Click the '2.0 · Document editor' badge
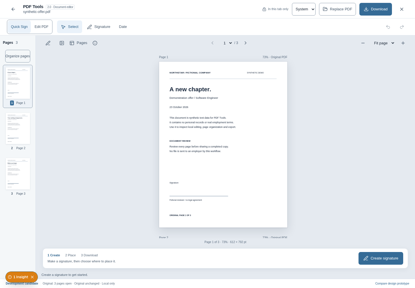415x288 pixels. click(x=60, y=7)
